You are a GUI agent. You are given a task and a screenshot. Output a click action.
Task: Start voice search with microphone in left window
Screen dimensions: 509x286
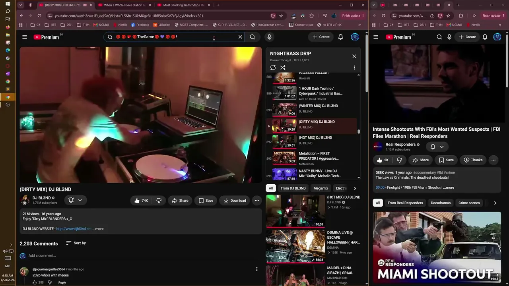(269, 37)
